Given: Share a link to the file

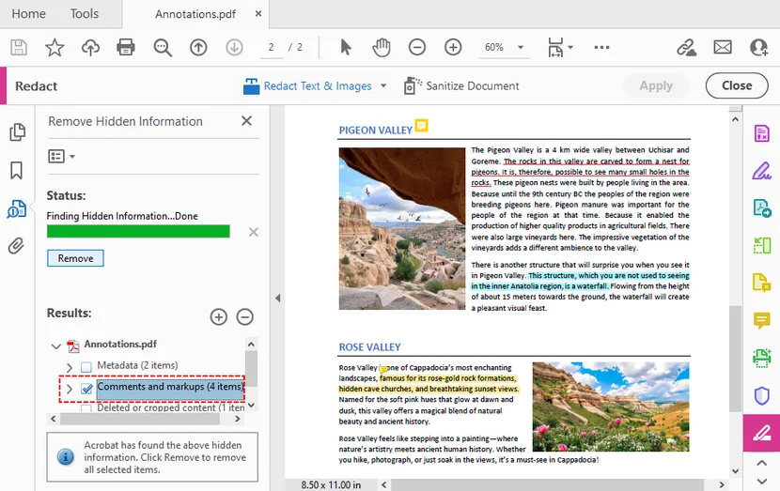Looking at the screenshot, I should pyautogui.click(x=686, y=48).
